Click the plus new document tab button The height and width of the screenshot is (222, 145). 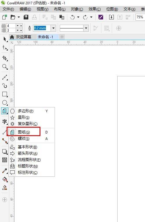tap(62, 37)
